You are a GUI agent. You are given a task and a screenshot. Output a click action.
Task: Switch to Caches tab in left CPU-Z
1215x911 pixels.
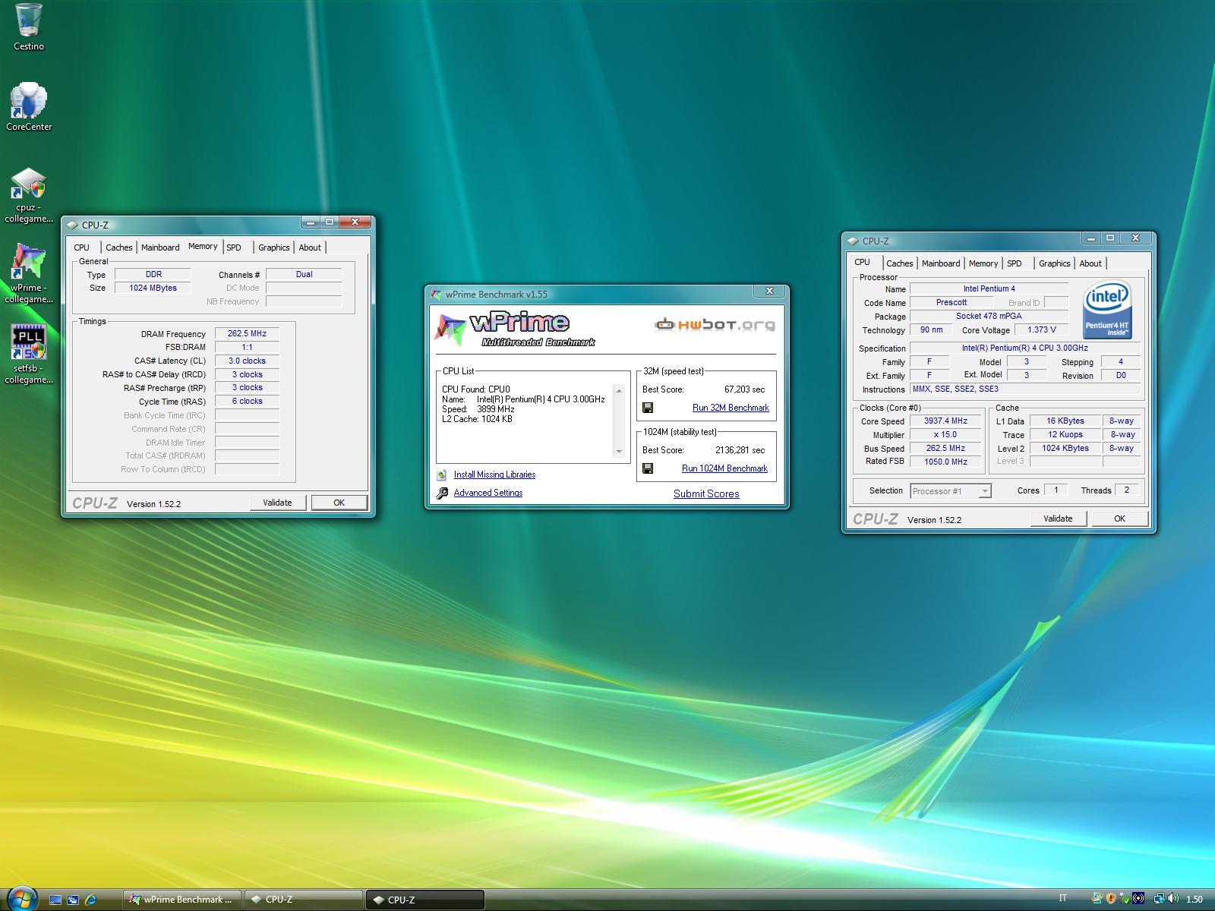(x=119, y=247)
